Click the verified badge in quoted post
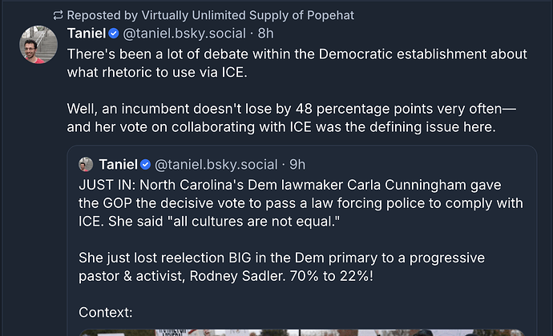Screen dimensions: 553x336 pyautogui.click(x=146, y=165)
